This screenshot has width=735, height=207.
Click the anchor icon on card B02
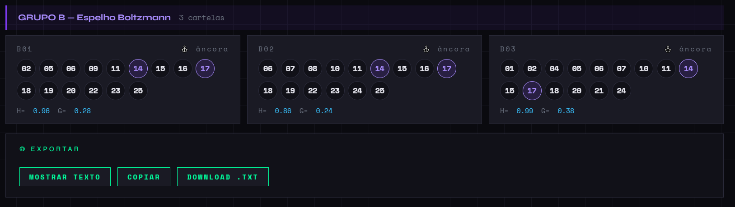426,49
